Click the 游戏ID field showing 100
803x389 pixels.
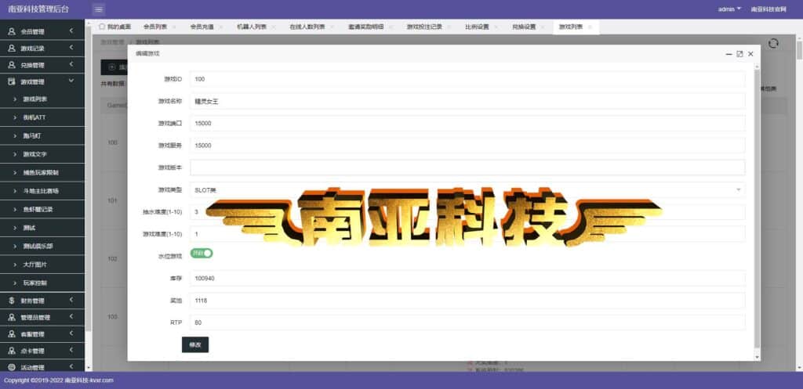pos(467,79)
